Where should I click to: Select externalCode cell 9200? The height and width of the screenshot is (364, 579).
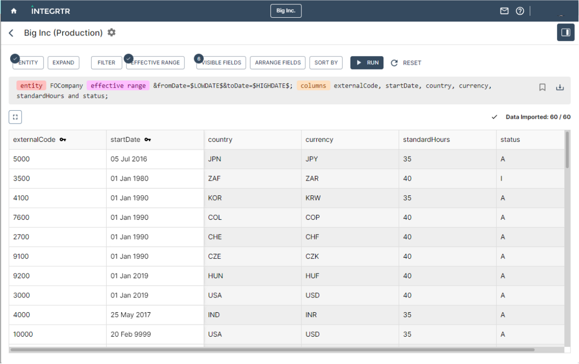pos(58,276)
